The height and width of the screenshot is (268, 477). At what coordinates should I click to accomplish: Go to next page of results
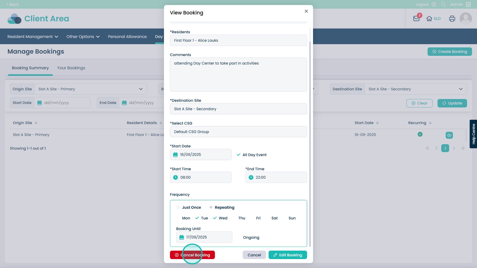[x=454, y=148]
